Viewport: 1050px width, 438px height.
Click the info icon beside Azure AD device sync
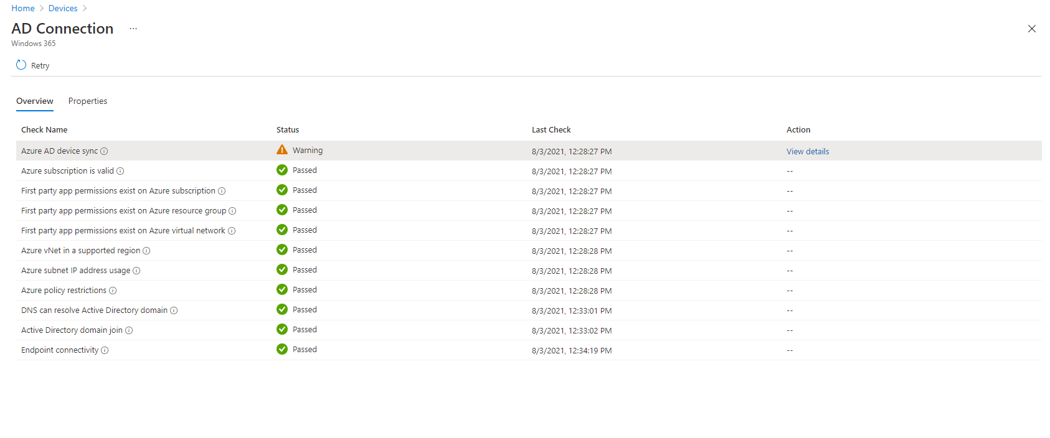[x=104, y=151]
